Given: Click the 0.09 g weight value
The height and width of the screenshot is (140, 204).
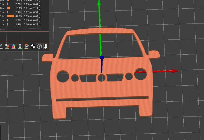Looking at the screenshot, I should 37,16.
